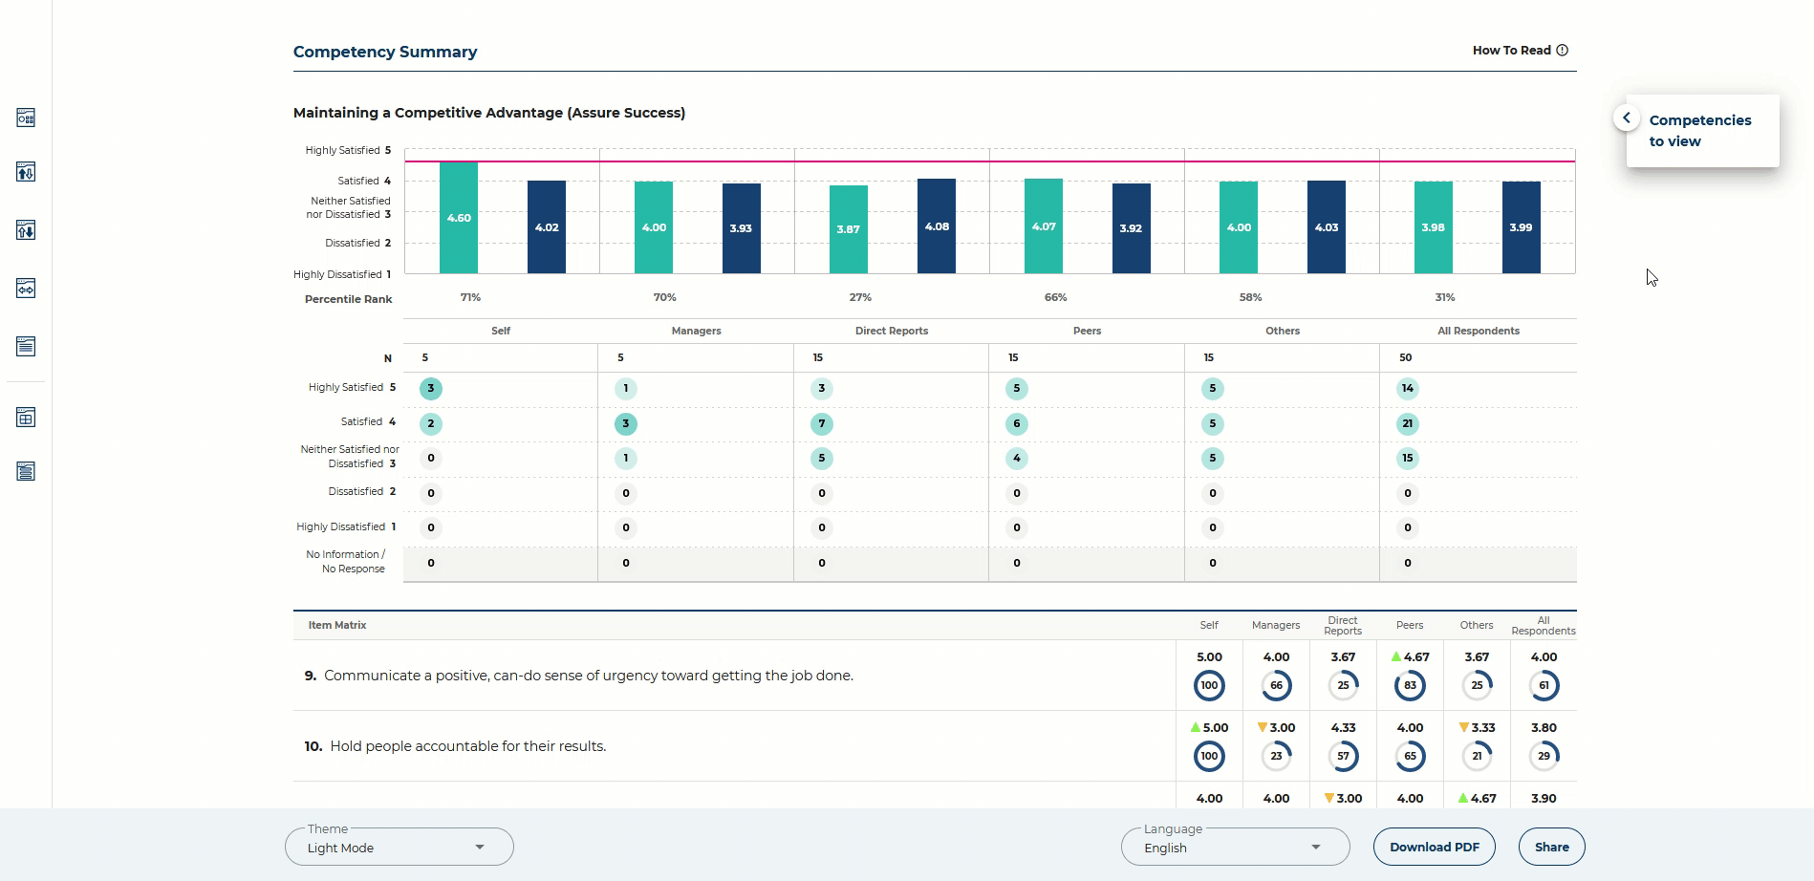Image resolution: width=1814 pixels, height=881 pixels.
Task: Click item 9's All Respondents ring showing 61
Action: (1544, 685)
